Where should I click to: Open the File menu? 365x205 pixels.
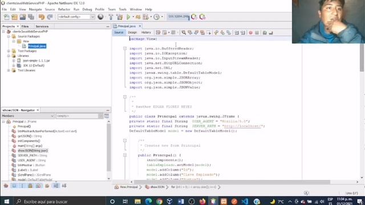pyautogui.click(x=4, y=9)
